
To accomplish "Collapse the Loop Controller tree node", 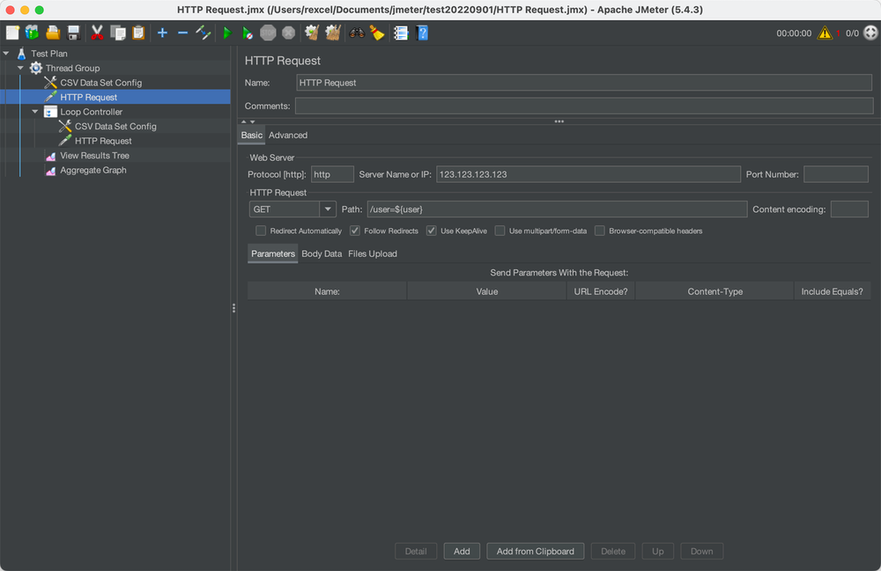I will point(35,112).
